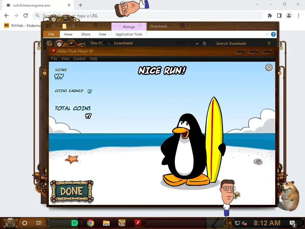This screenshot has height=229, width=305.
Task: Open Chrome extensions puzzle icon
Action: coord(270,16)
